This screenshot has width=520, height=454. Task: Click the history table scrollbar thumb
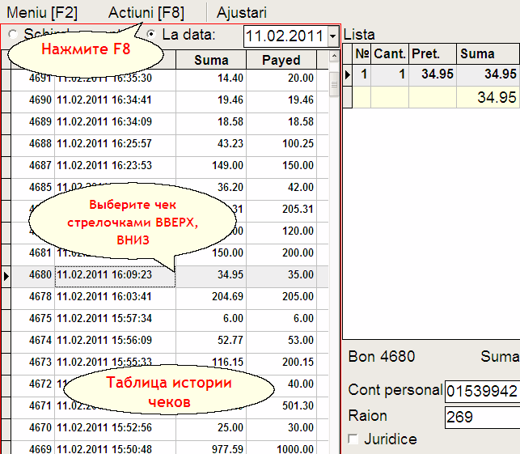coord(334,84)
